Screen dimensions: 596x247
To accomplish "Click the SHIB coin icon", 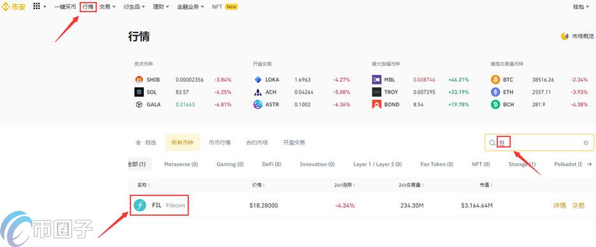I will tap(139, 80).
